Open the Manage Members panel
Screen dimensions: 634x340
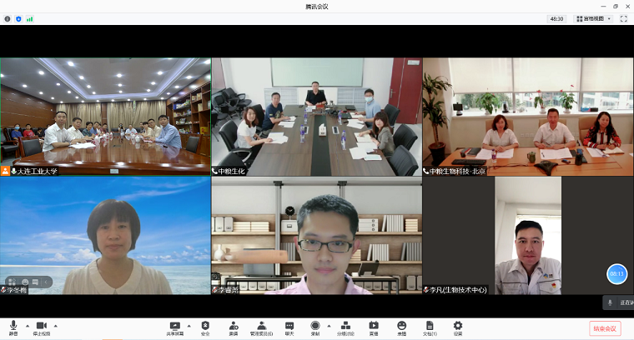point(261,327)
